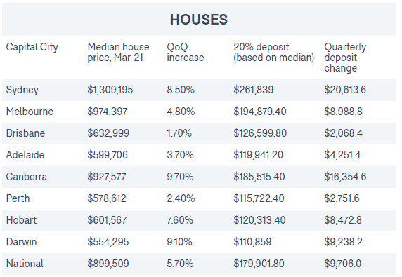Click Canberra's 9.70% QoQ increase

coord(180,177)
